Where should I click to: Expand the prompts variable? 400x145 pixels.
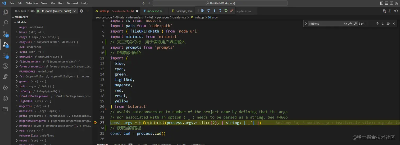tap(17, 126)
